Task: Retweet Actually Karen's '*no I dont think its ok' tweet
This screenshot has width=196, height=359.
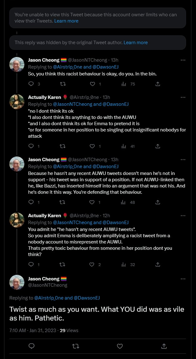Action: click(x=62, y=146)
